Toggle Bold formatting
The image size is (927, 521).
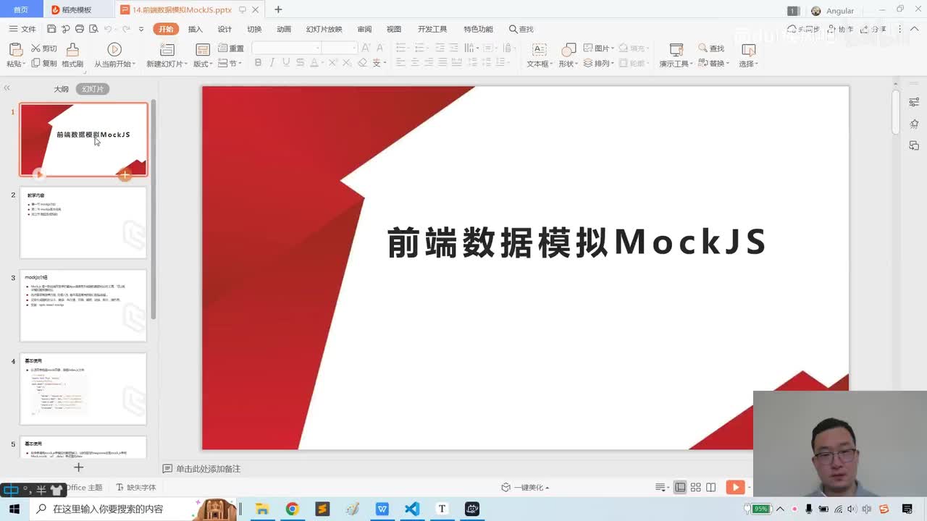tap(258, 63)
